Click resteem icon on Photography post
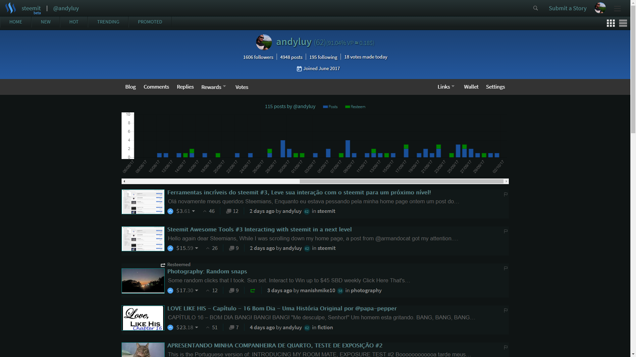This screenshot has width=636, height=357. point(253,291)
